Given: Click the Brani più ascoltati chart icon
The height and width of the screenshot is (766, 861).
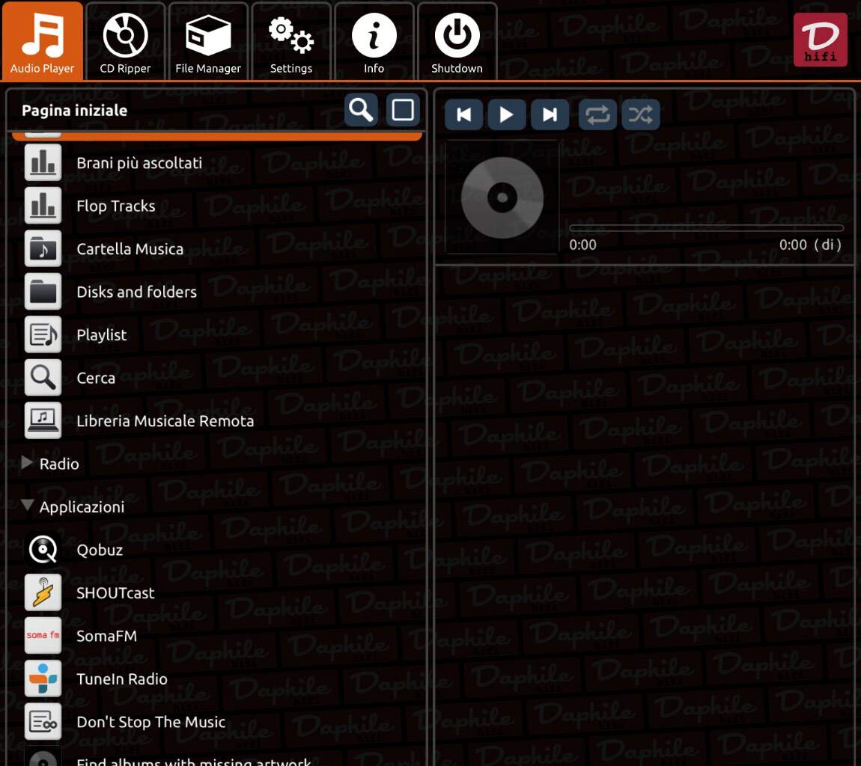Looking at the screenshot, I should click(x=43, y=162).
